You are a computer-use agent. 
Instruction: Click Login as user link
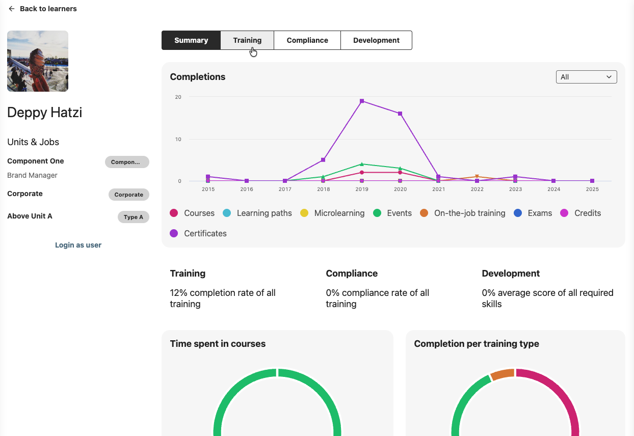[78, 245]
